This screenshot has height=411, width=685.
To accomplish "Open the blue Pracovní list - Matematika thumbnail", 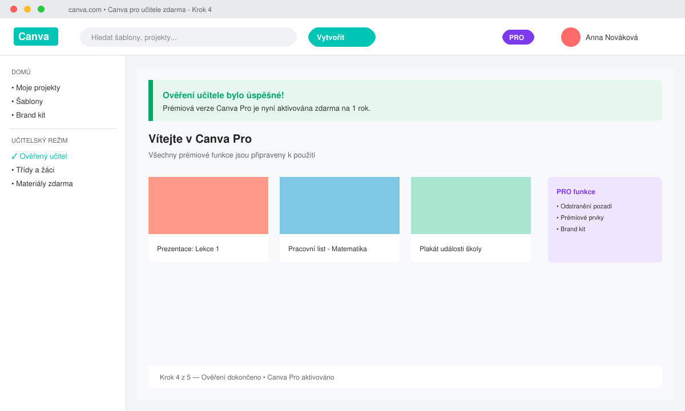I will coord(340,205).
